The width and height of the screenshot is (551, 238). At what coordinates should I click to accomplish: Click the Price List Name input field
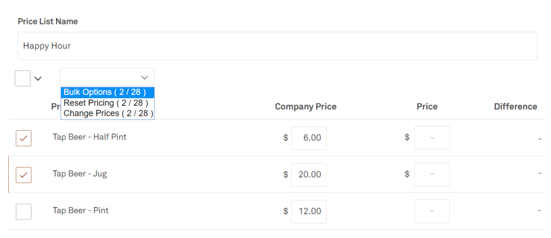[277, 46]
